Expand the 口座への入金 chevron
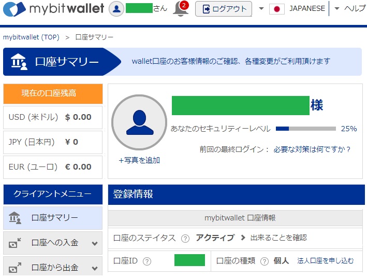The image size is (367, 278). [95, 243]
